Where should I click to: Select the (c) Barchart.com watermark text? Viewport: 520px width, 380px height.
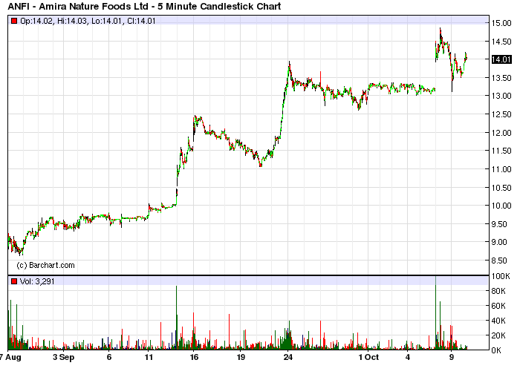point(46,265)
